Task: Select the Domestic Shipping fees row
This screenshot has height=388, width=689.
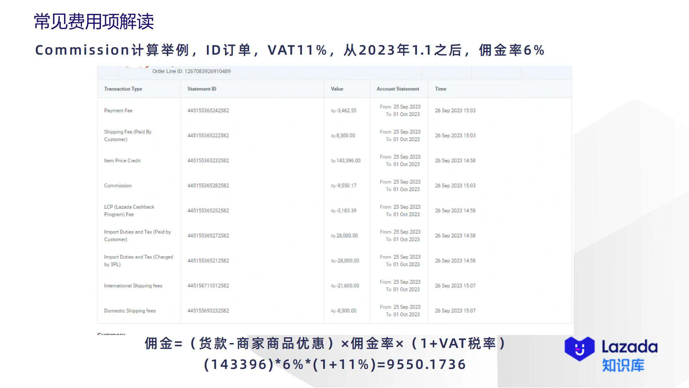Action: point(130,311)
